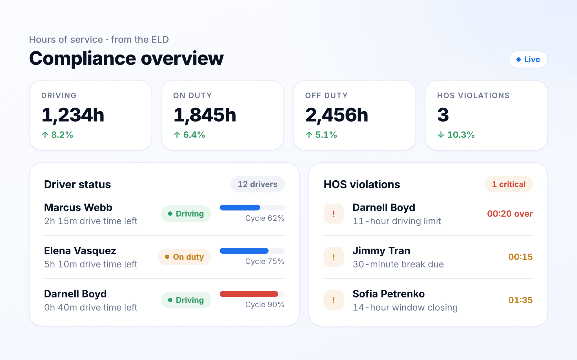Click 0h 40m drive time left text

click(91, 307)
